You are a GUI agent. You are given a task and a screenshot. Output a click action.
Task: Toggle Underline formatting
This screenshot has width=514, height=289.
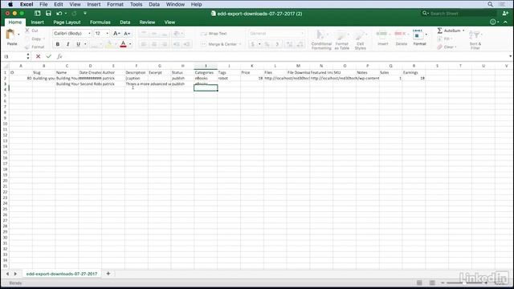pyautogui.click(x=78, y=44)
